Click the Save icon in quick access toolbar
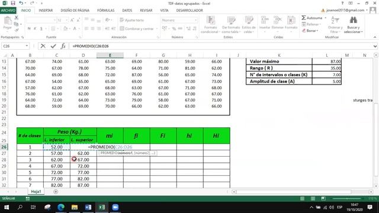 tap(13, 3)
